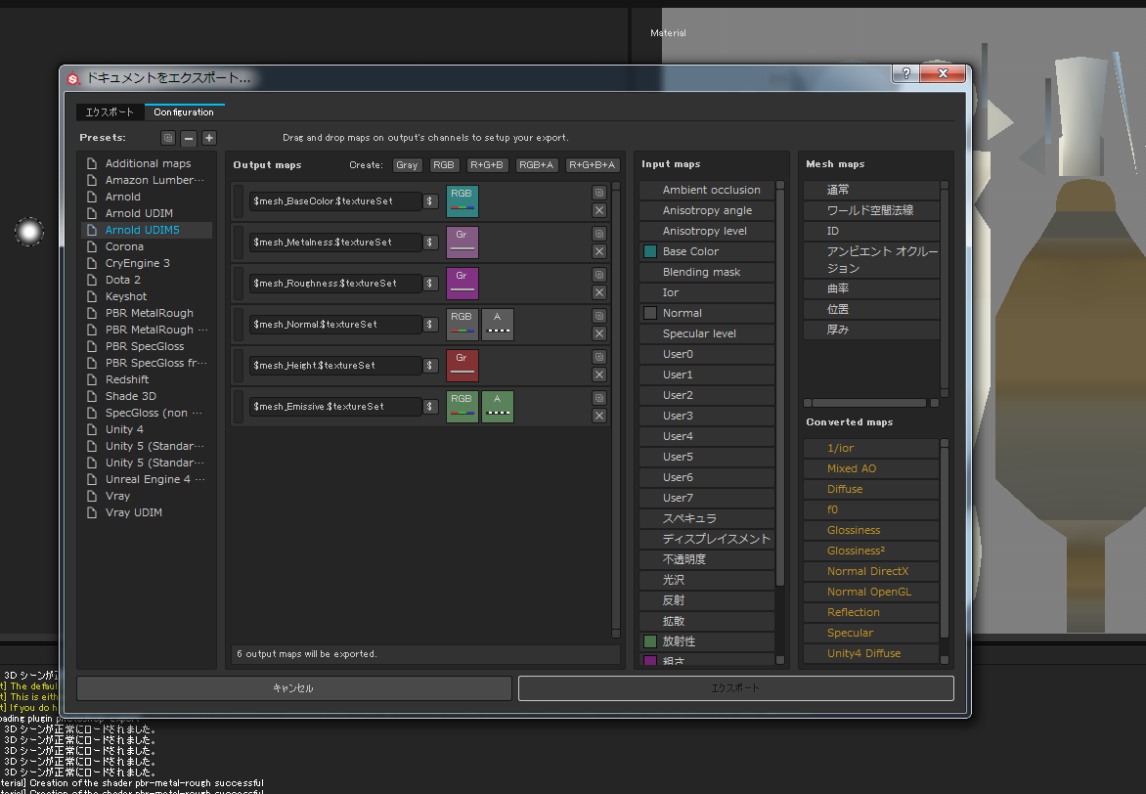Click the dialog help question mark button
The width and height of the screenshot is (1146, 794).
click(905, 73)
